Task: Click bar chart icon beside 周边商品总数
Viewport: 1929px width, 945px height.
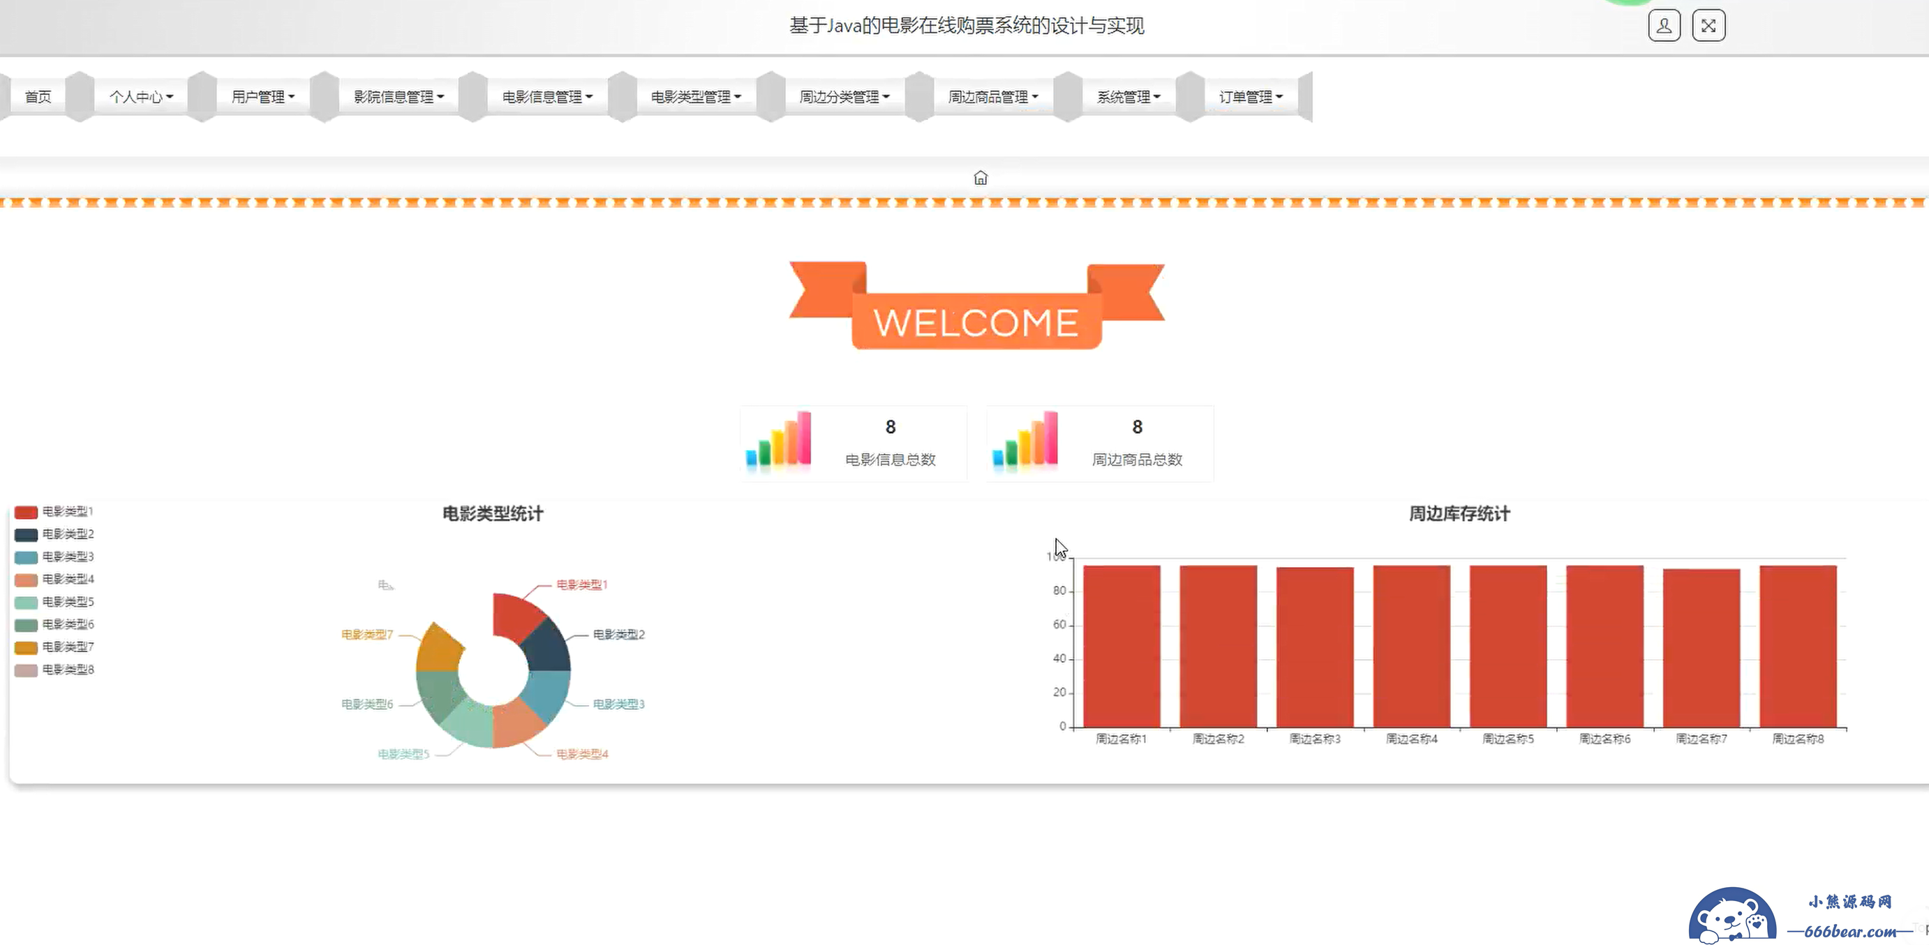Action: 1025,441
